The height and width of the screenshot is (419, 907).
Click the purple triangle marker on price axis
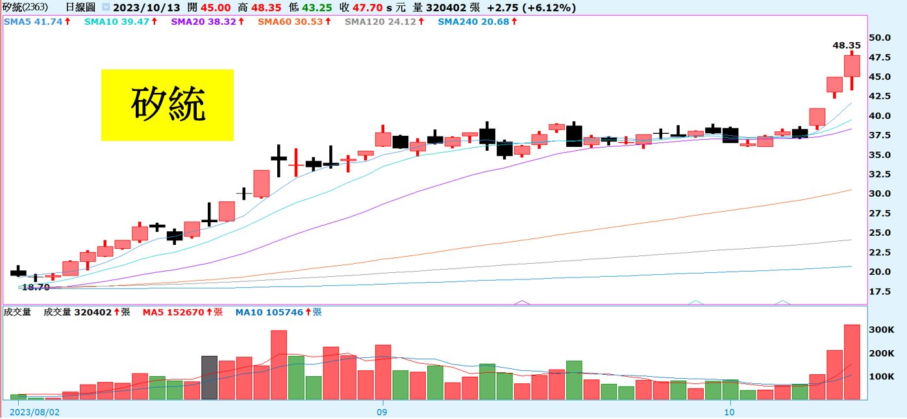pos(521,302)
